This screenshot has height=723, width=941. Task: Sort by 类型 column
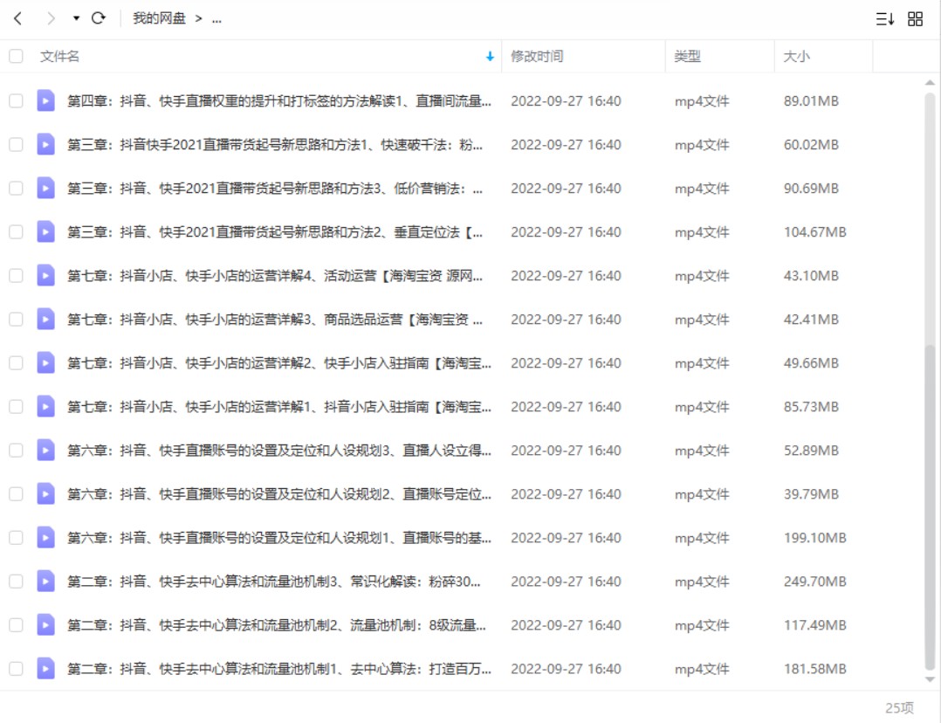tap(687, 57)
